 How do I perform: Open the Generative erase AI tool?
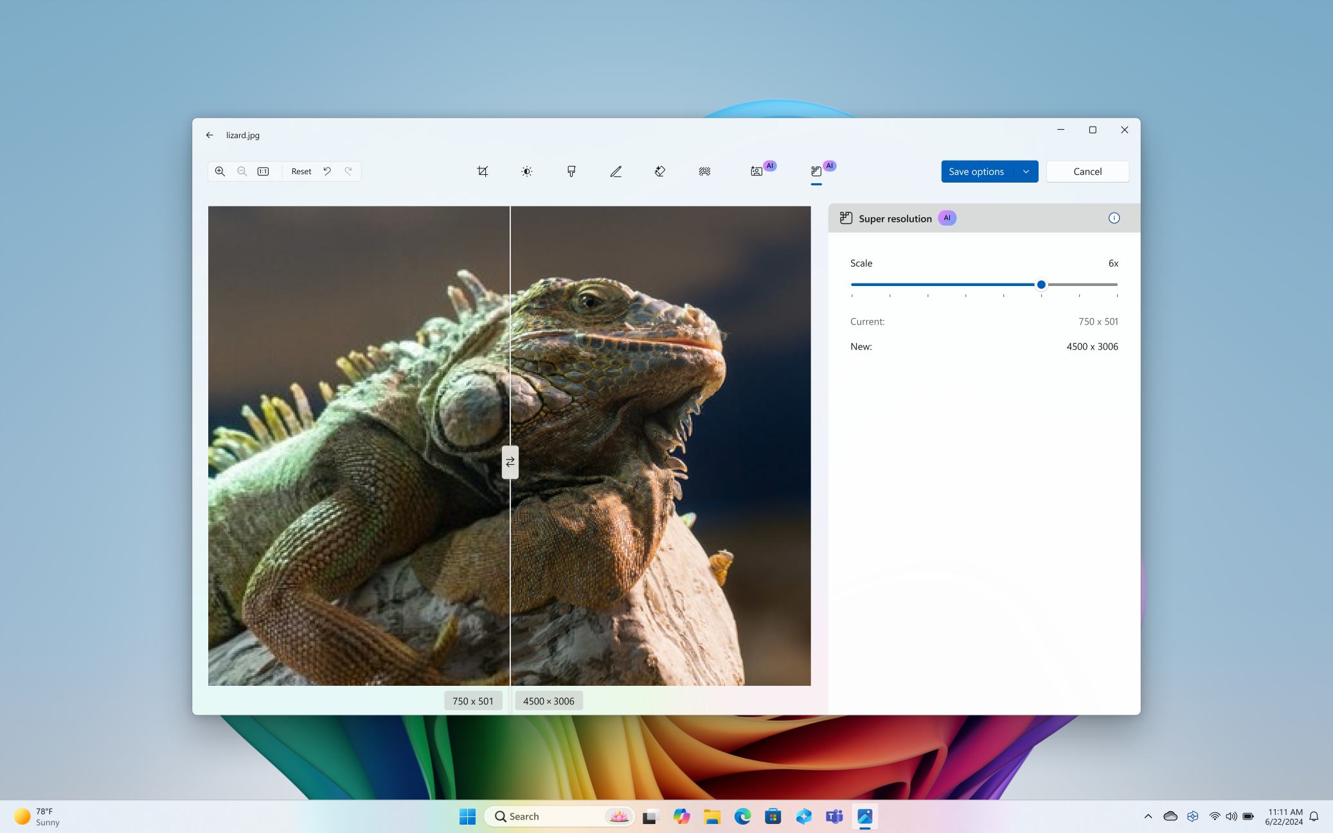(x=660, y=171)
